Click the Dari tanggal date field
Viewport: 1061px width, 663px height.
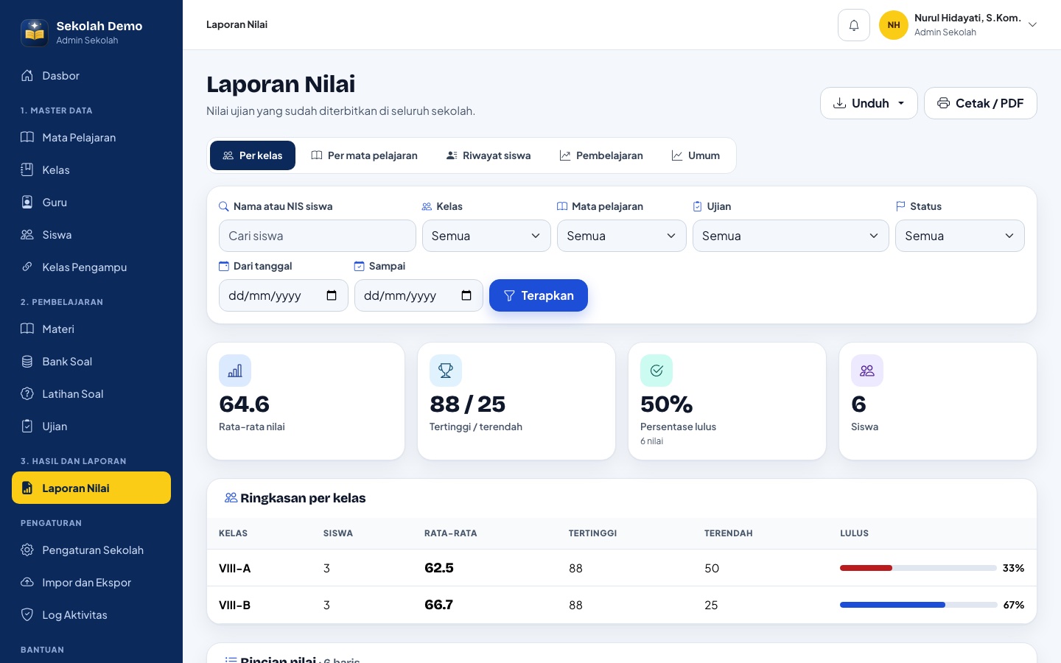click(284, 295)
